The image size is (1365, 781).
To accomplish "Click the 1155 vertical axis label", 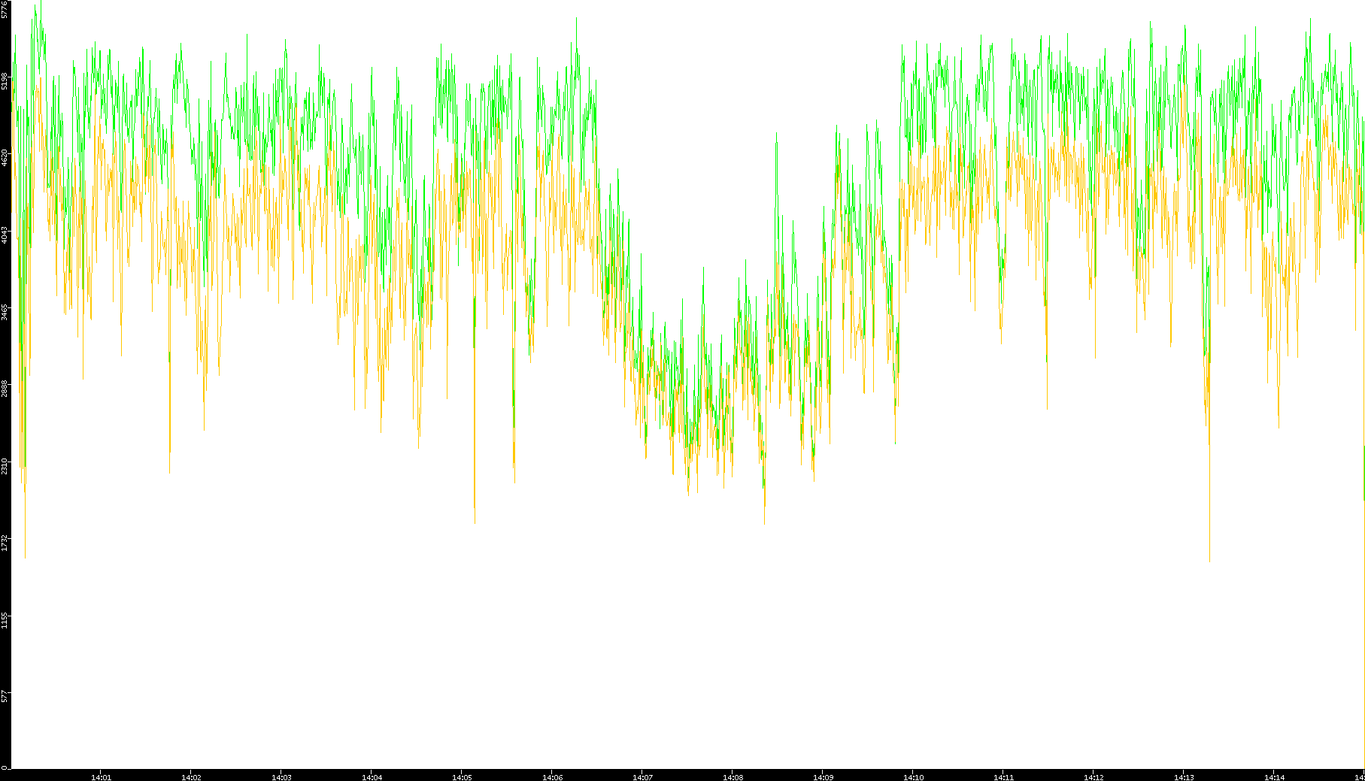I will click(x=5, y=620).
